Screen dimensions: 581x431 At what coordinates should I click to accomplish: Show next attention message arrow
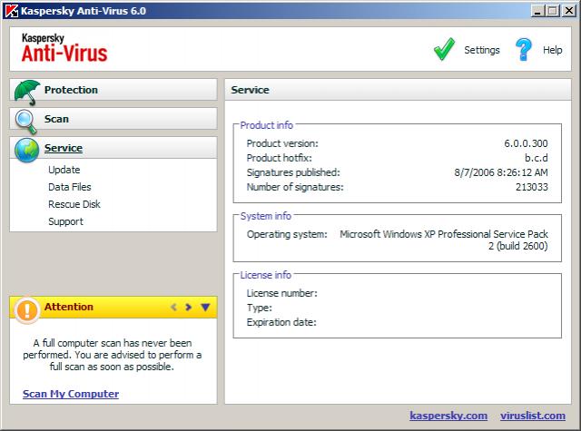(x=188, y=307)
